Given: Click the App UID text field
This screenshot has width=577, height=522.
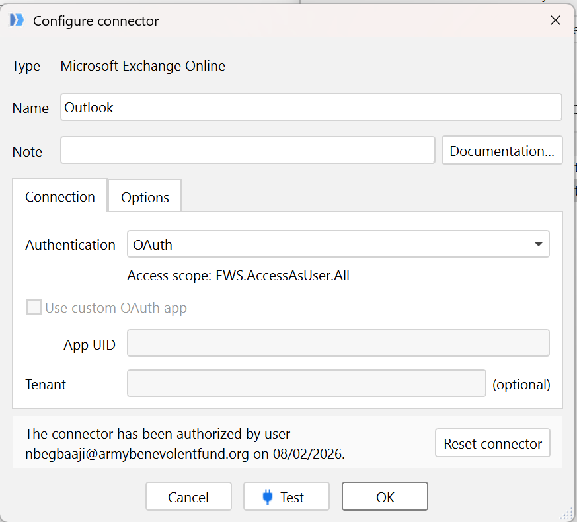Looking at the screenshot, I should [x=338, y=344].
